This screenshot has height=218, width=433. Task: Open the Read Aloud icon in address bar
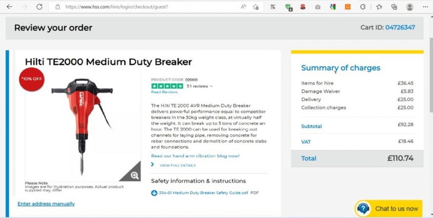[x=243, y=7]
